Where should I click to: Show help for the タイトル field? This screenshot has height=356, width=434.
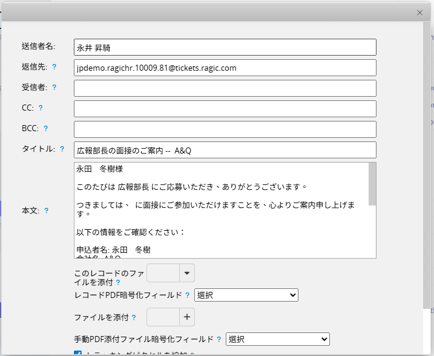click(62, 149)
